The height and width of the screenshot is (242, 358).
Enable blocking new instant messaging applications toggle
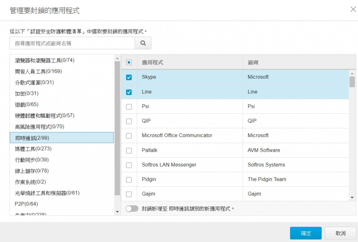click(x=132, y=209)
